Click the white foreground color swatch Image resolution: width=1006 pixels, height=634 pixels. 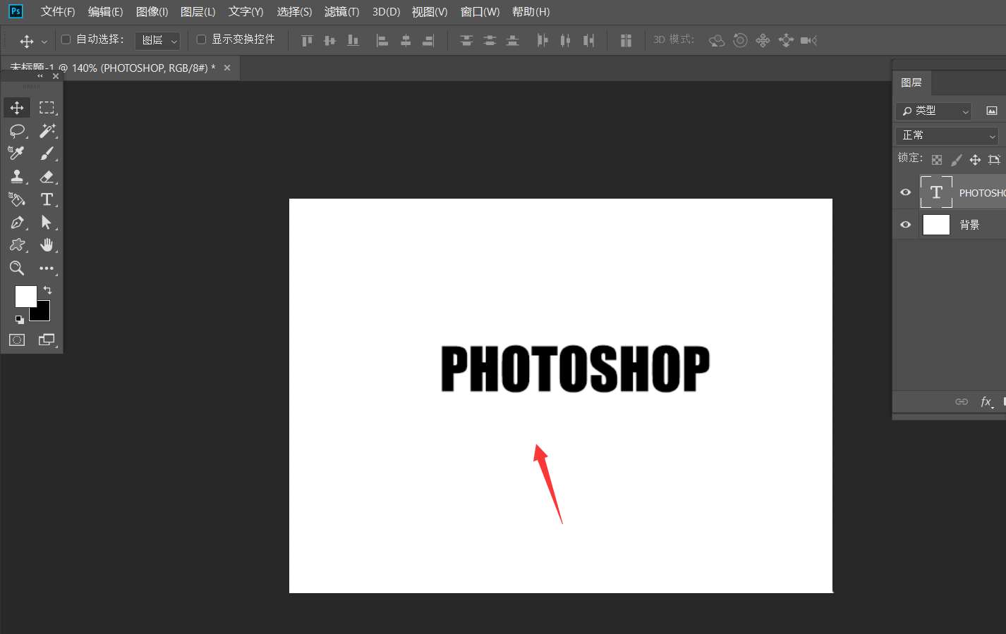click(25, 296)
